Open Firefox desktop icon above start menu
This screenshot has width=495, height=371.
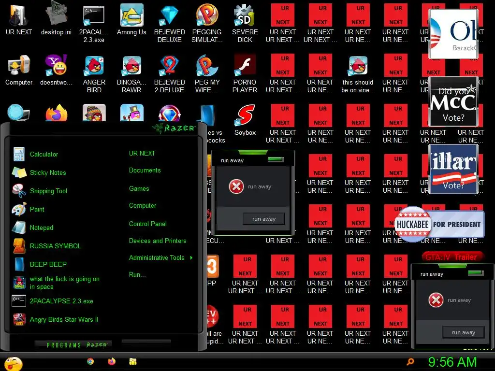56,113
